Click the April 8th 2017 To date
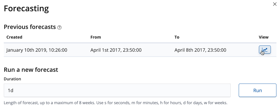Screen dimensions: 280x109 200,50
